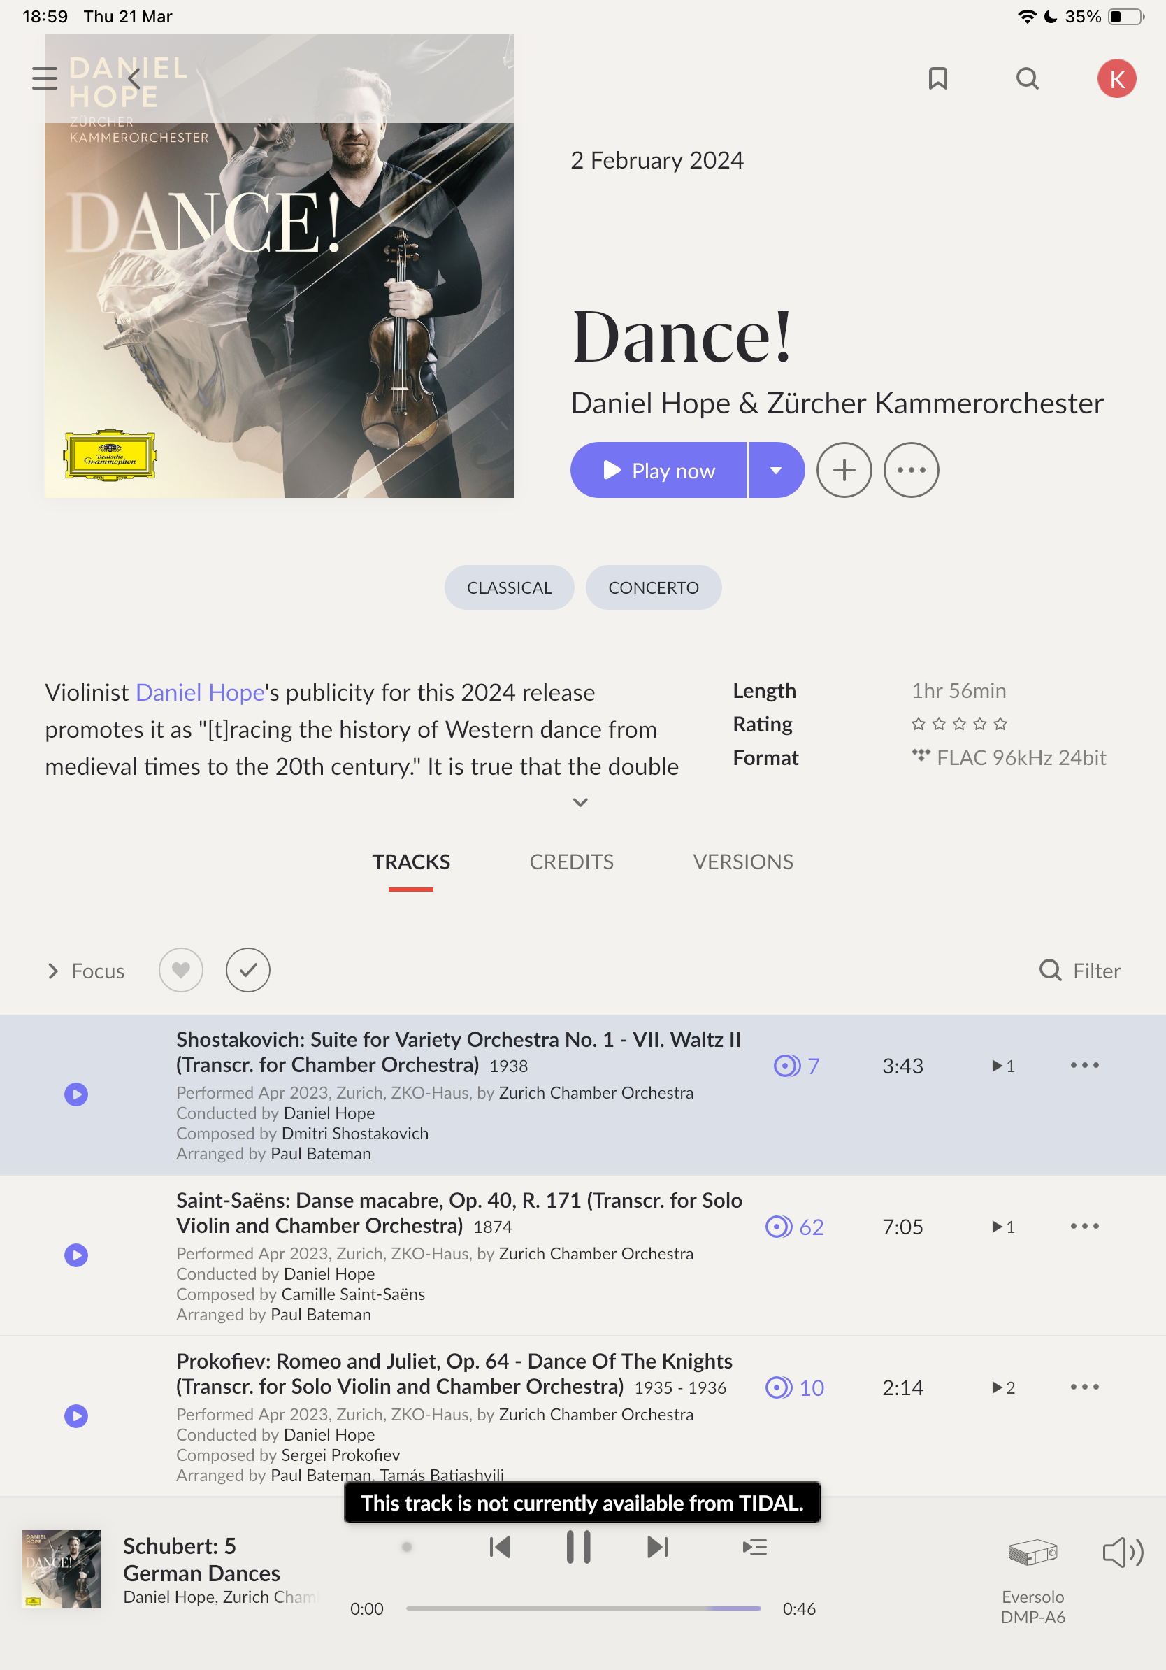This screenshot has height=1670, width=1166.
Task: Select the Eversolo DMP-A6 audio zone
Action: (1032, 1580)
